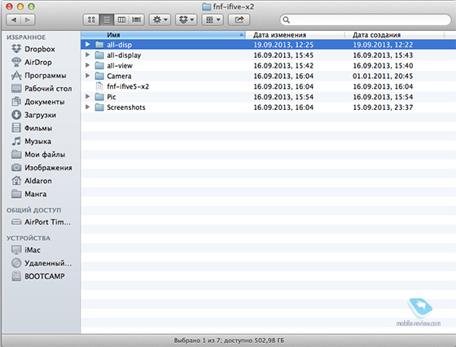Switch to Cover Flow view
456x347 pixels.
coord(137,20)
